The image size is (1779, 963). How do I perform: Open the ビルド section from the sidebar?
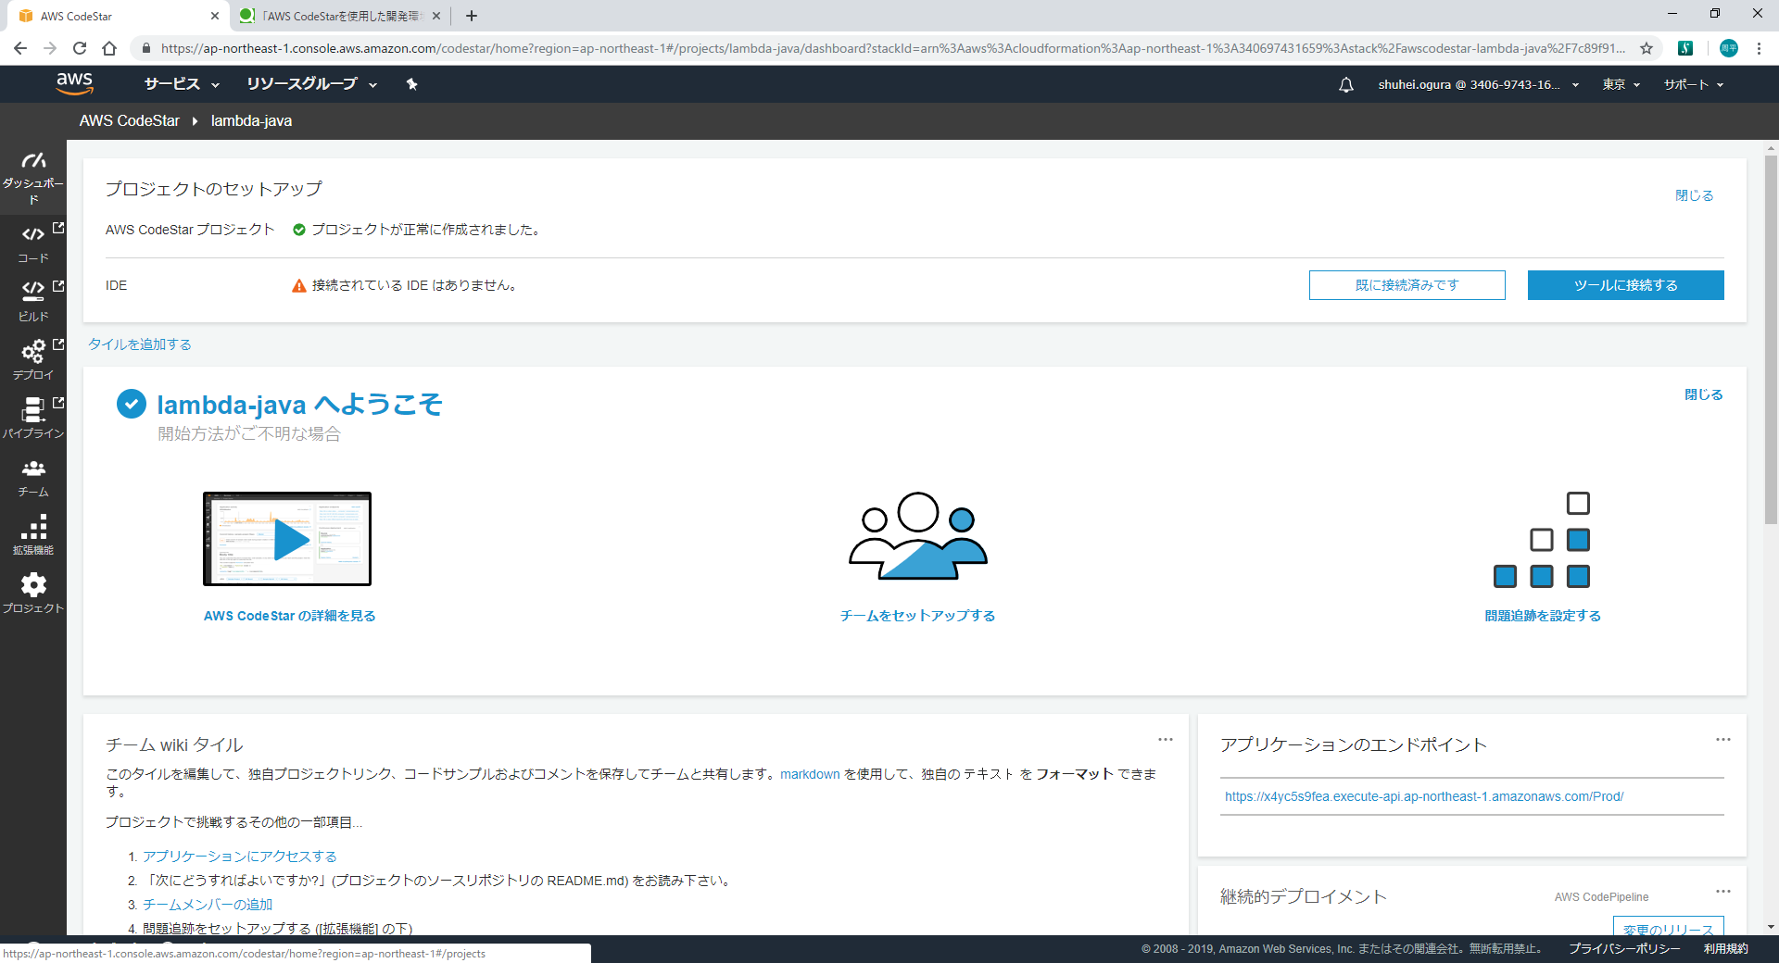point(33,299)
